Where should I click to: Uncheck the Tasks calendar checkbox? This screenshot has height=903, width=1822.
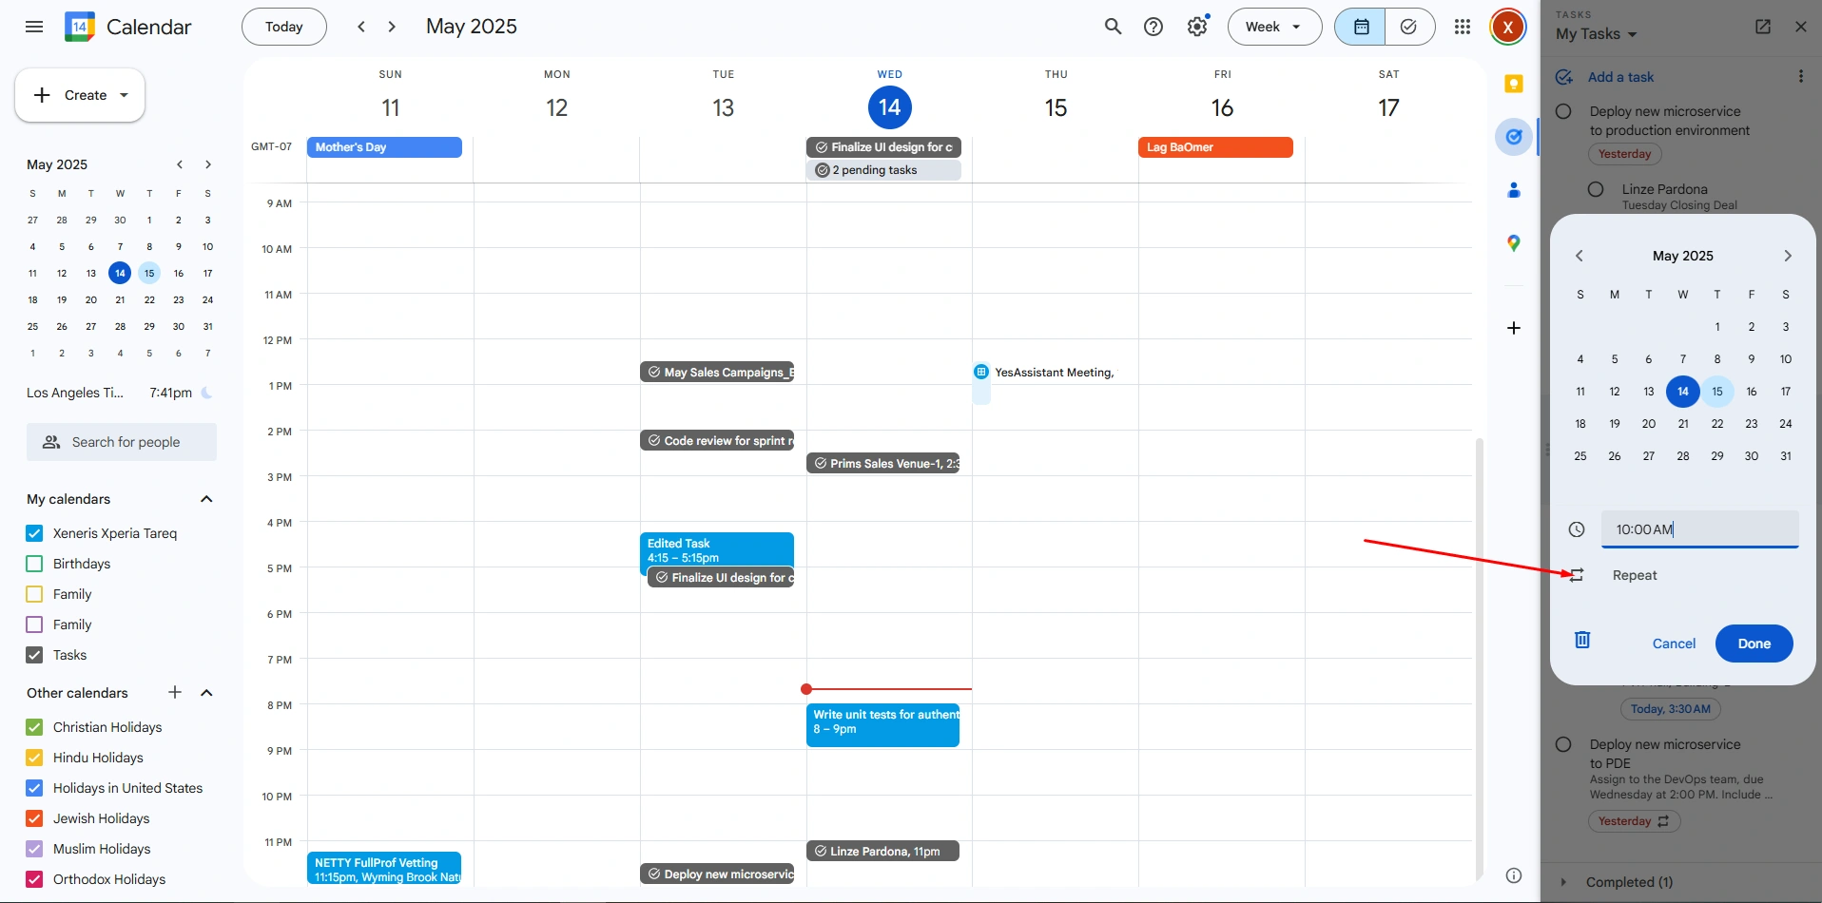pos(34,655)
